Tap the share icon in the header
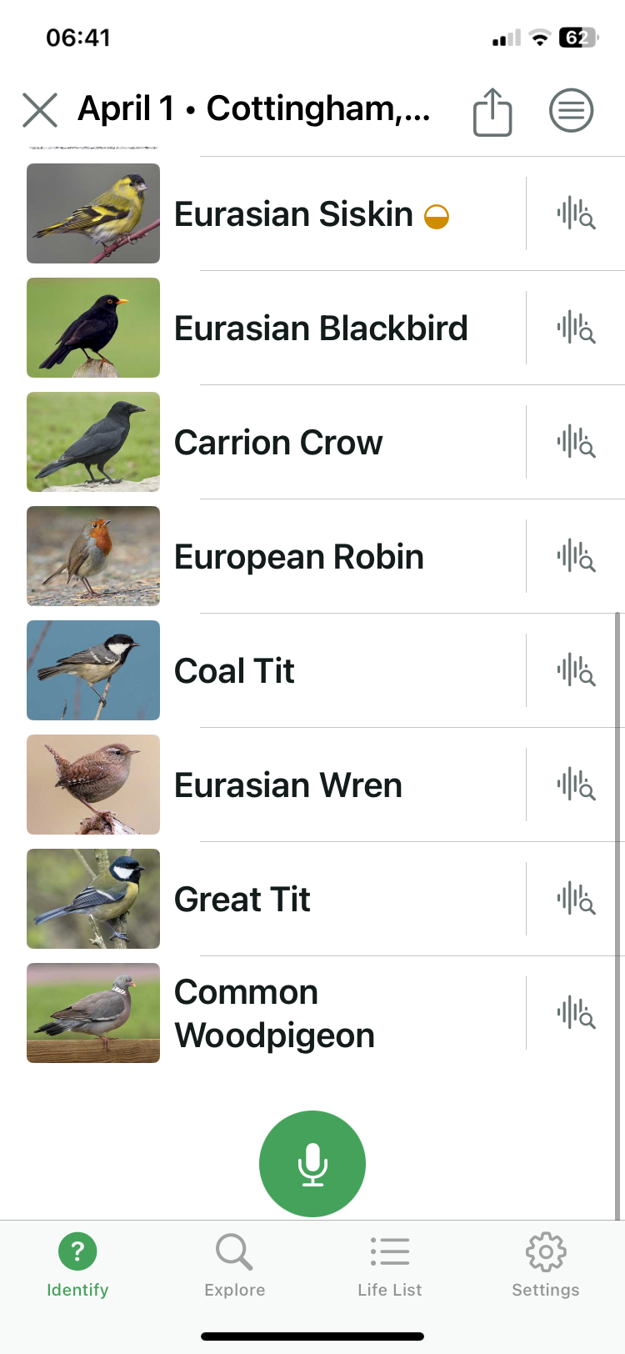Screen dimensions: 625x1354 click(x=492, y=112)
